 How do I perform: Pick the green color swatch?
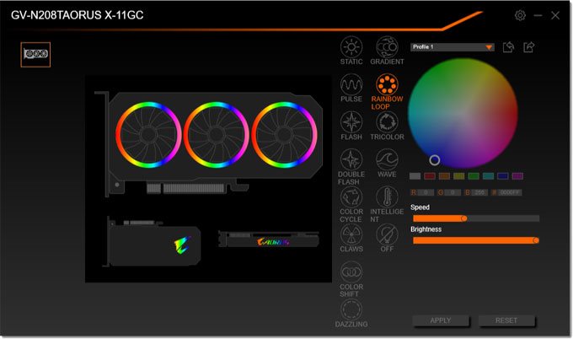click(x=474, y=176)
